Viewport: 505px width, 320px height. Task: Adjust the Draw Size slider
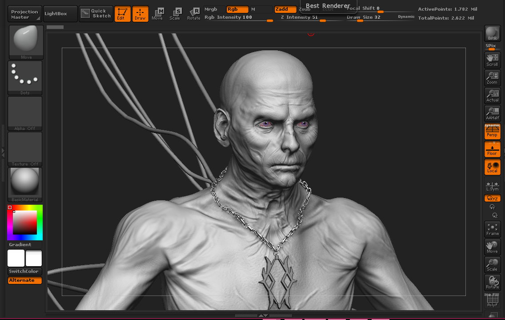point(370,18)
